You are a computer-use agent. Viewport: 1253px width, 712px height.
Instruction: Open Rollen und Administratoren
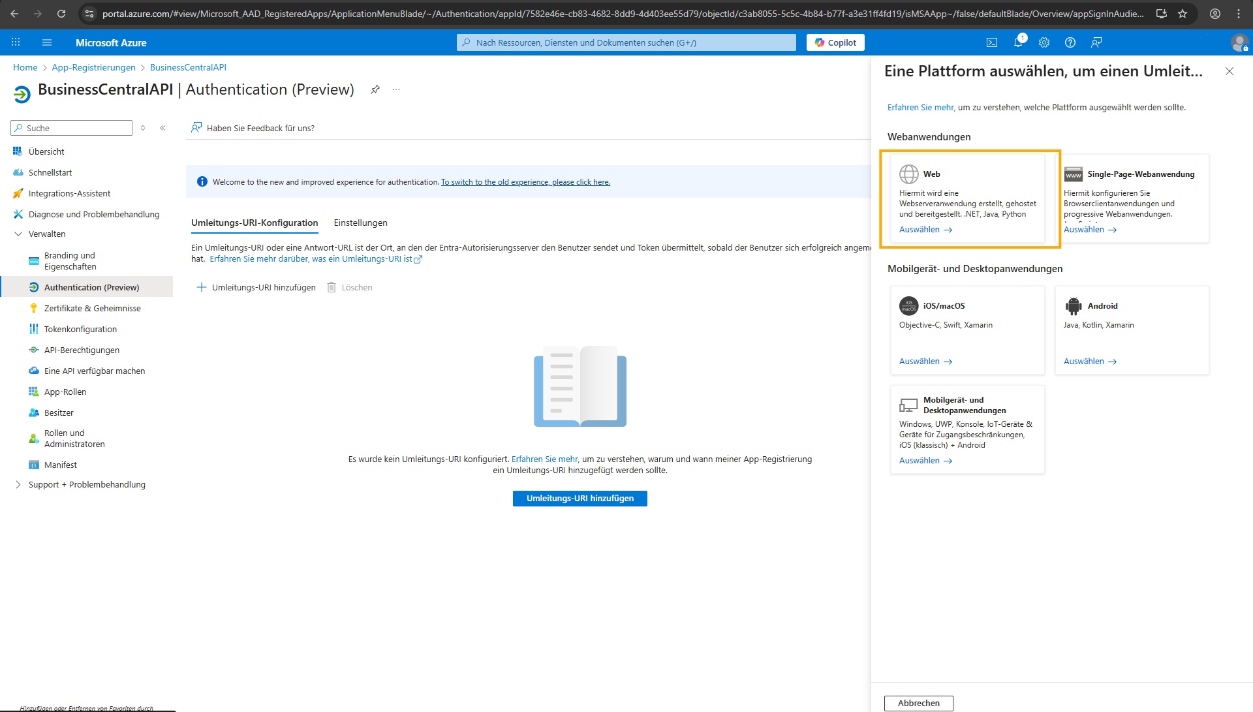pos(74,439)
